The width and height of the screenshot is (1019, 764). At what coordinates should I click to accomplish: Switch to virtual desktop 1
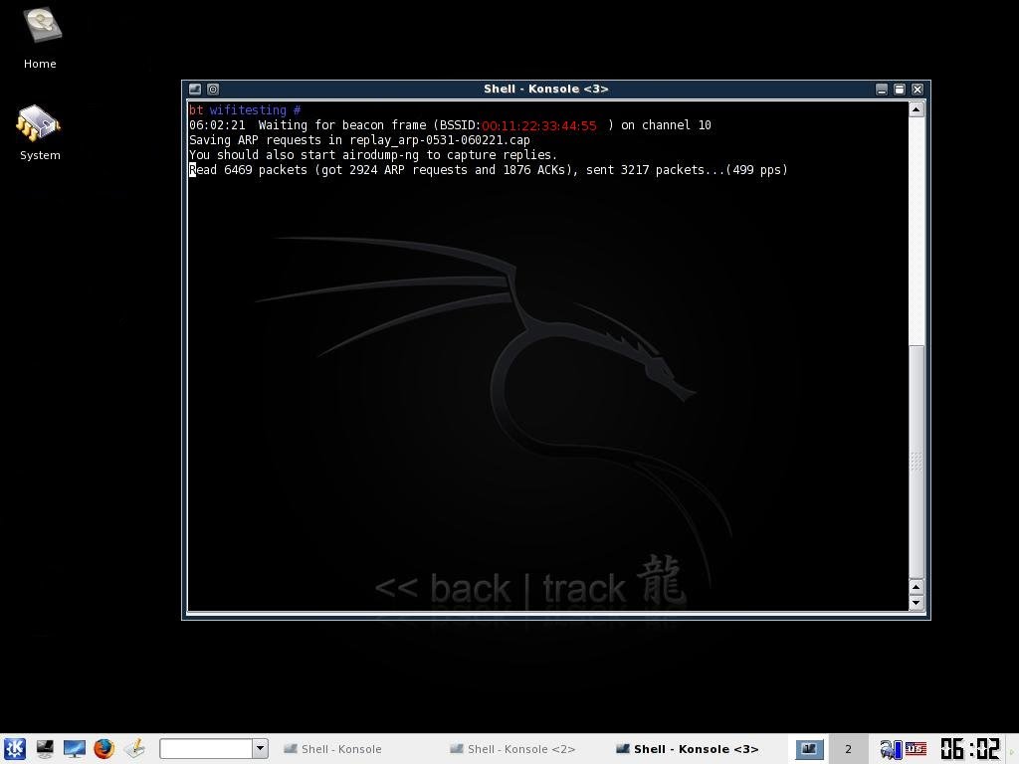coord(809,748)
